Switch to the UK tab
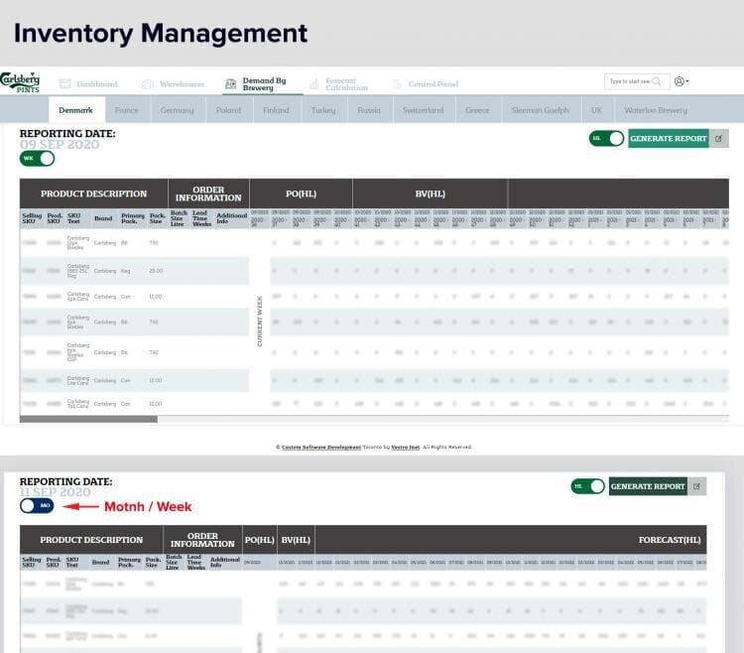The image size is (744, 653). 596,110
